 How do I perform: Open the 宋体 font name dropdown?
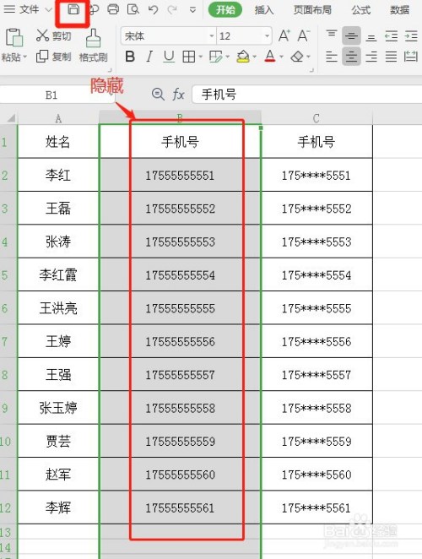point(212,36)
